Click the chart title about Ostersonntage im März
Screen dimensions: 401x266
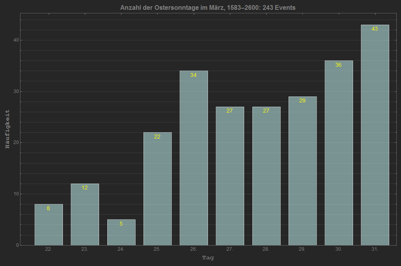click(208, 8)
